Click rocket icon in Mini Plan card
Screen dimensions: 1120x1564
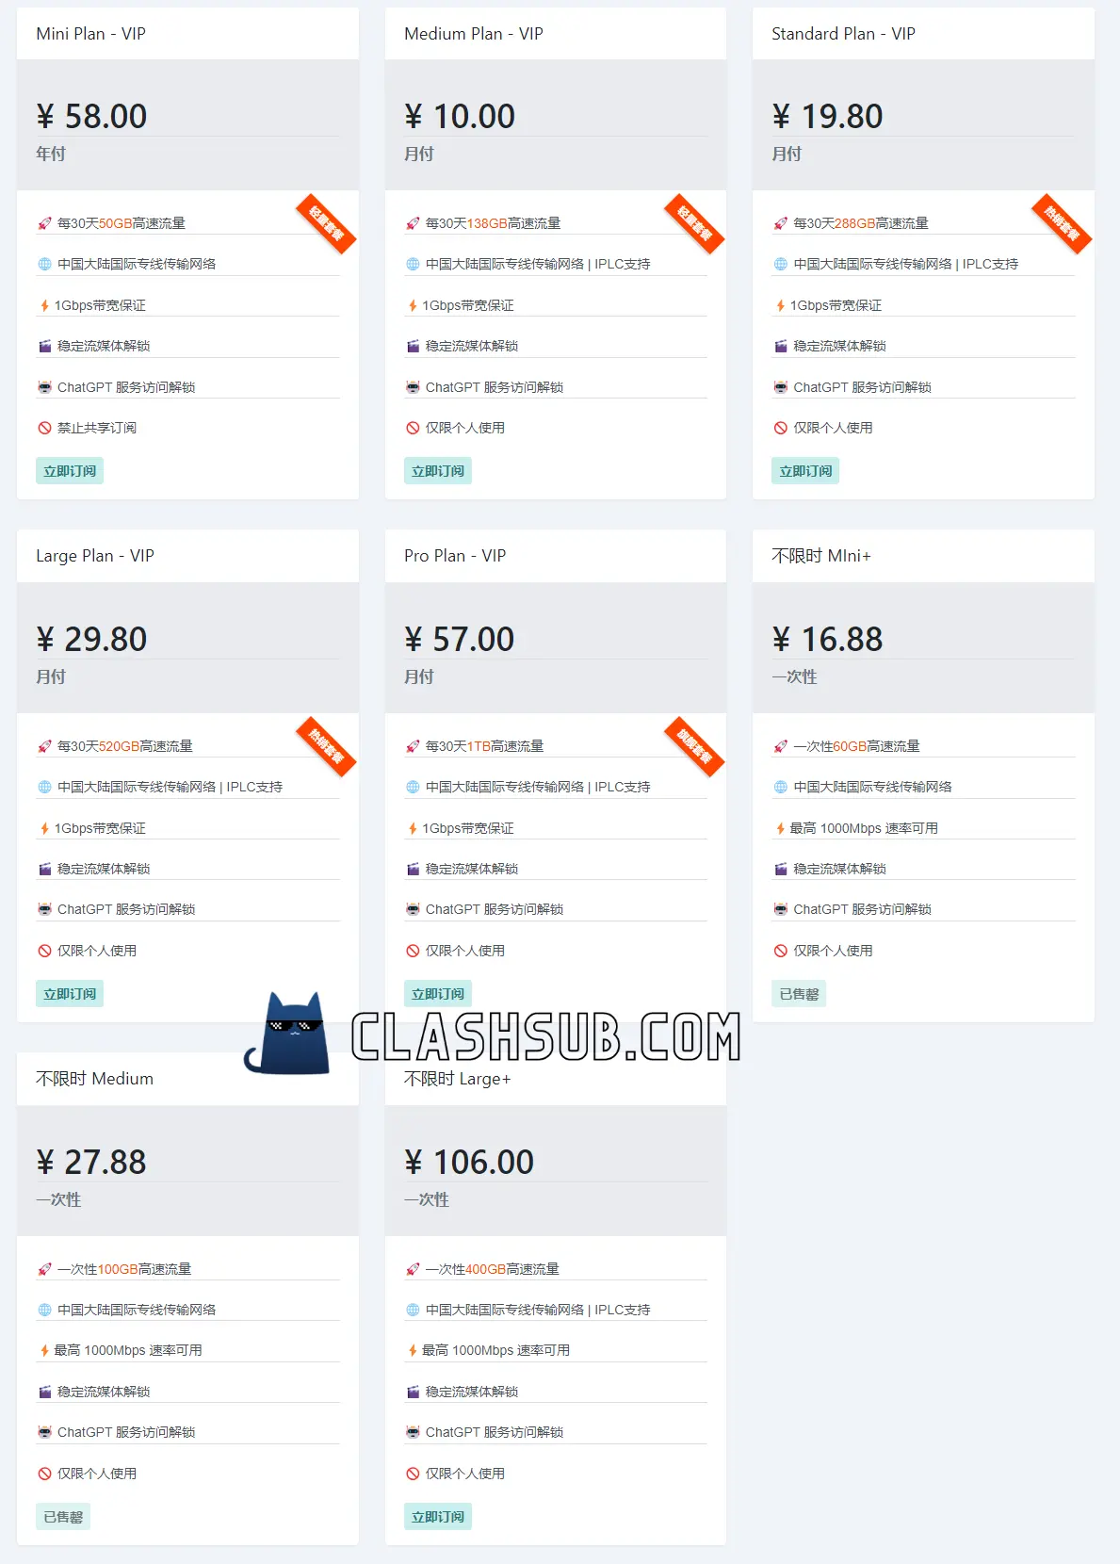[x=44, y=223]
